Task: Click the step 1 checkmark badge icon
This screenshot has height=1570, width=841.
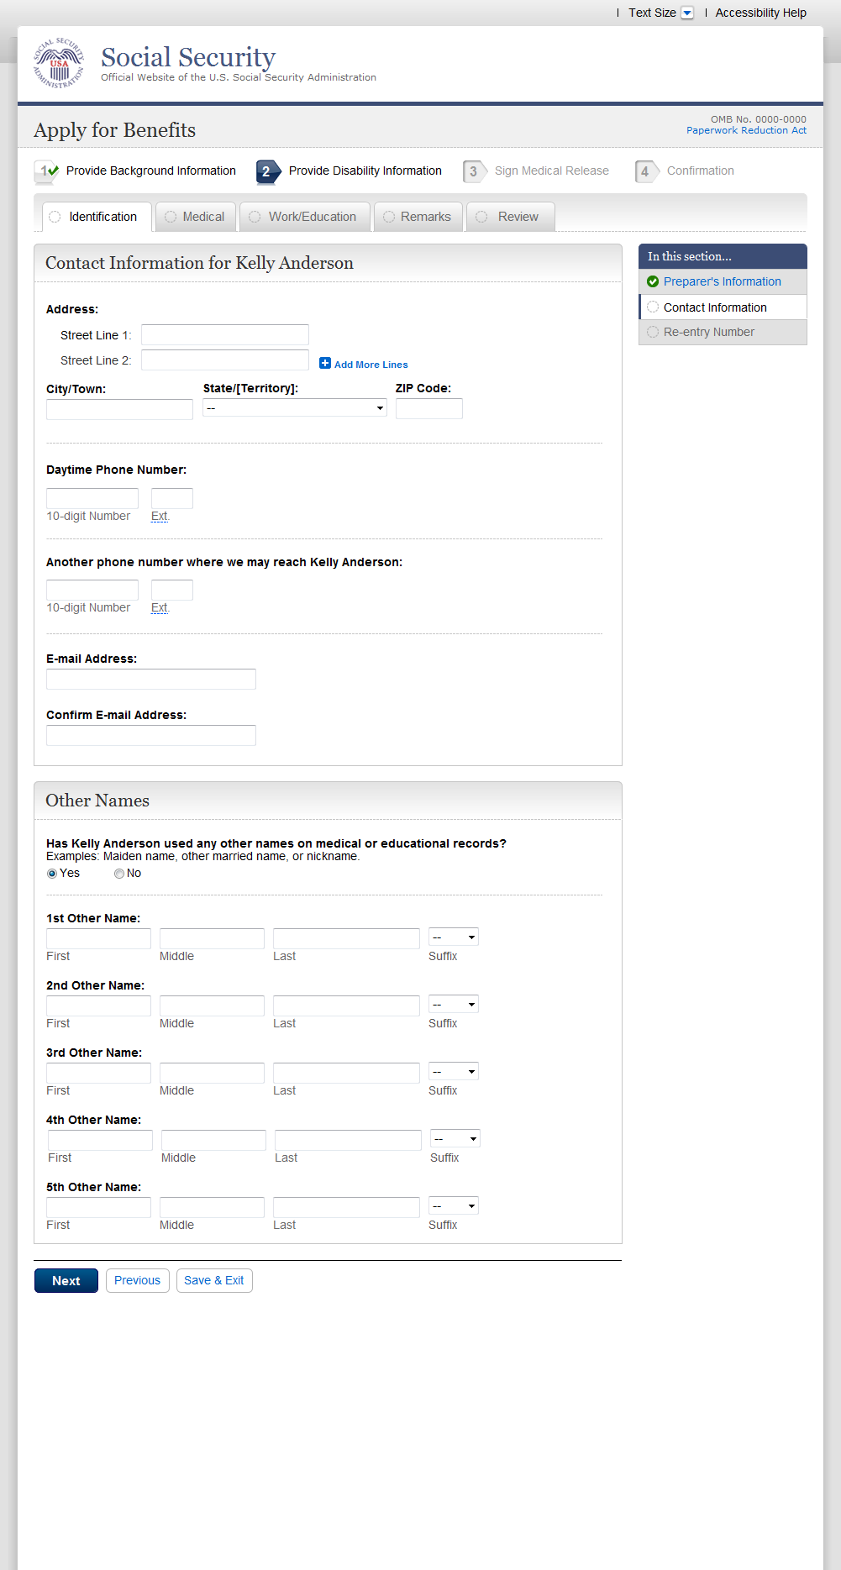Action: point(47,171)
